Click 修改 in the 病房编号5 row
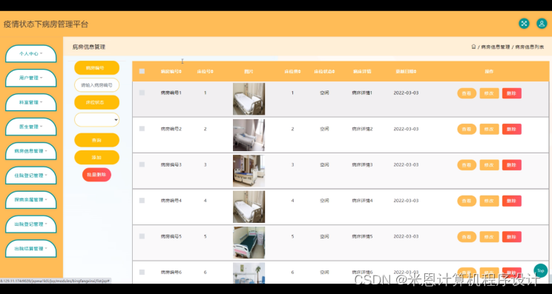This screenshot has width=552, height=294. coord(490,237)
